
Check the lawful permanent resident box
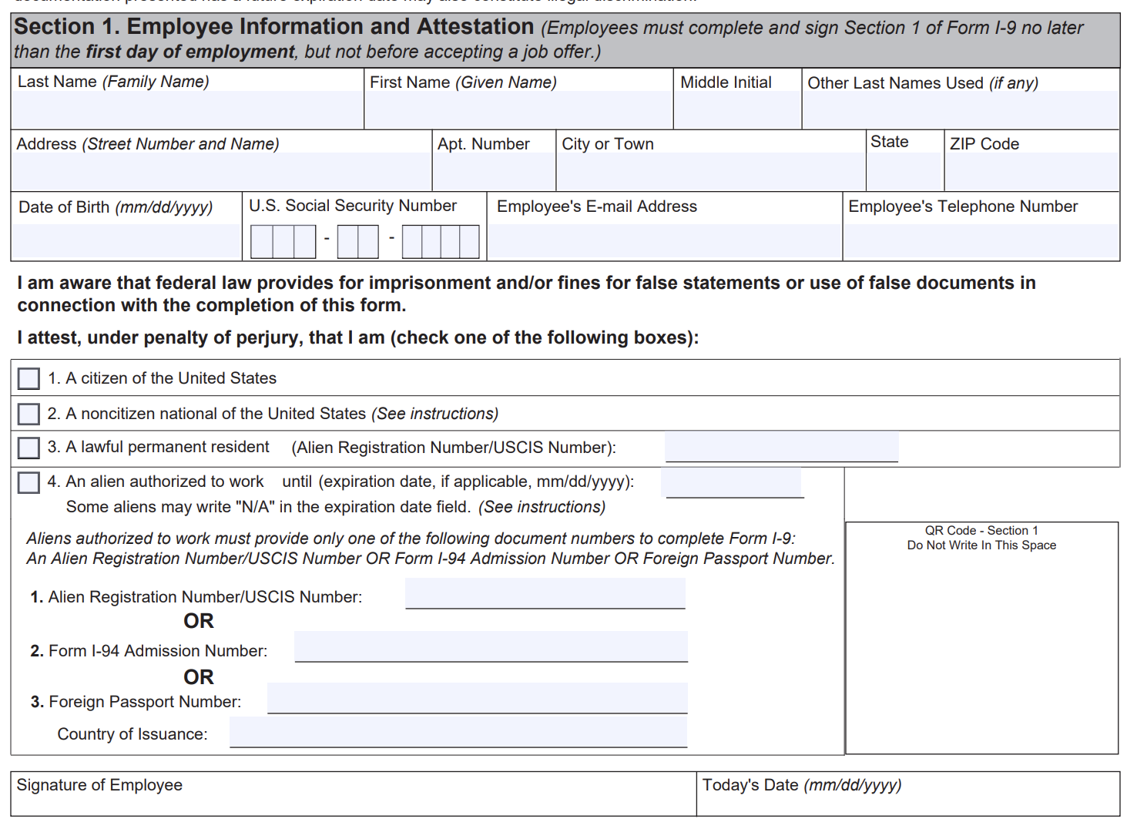29,448
